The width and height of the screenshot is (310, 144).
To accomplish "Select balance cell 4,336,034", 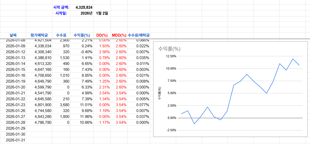I will click(x=39, y=46).
